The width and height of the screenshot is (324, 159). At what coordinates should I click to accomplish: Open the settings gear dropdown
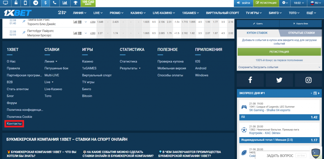[x=285, y=3]
